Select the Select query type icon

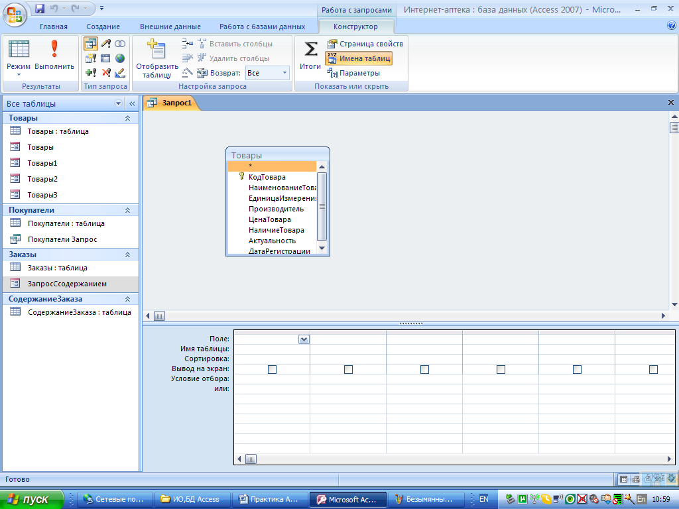point(90,44)
